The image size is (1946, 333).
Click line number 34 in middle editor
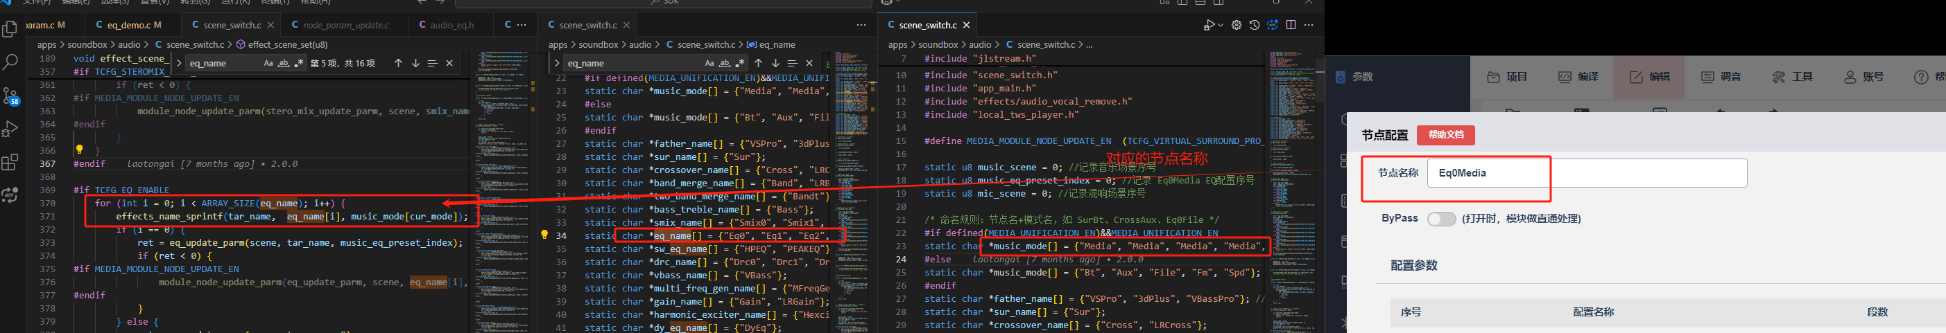point(561,236)
